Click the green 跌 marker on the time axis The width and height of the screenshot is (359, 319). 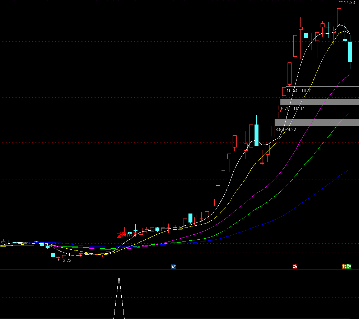tap(349, 267)
